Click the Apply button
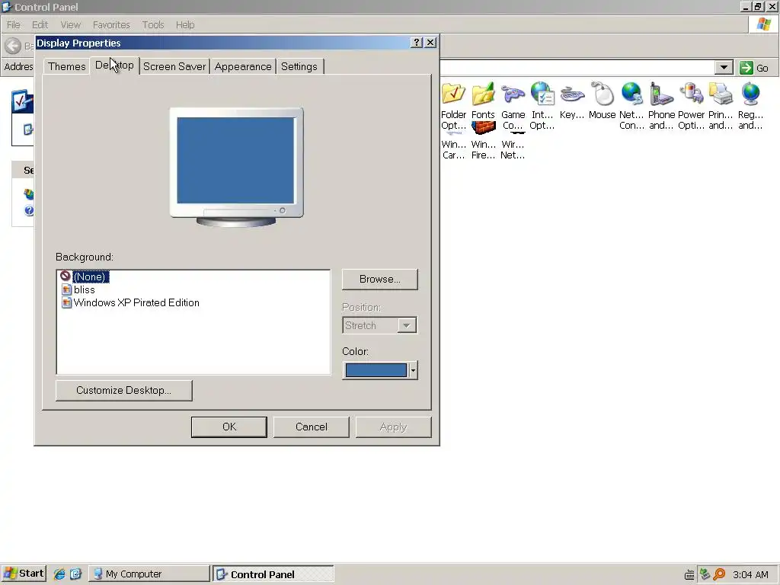780x585 pixels. click(393, 427)
